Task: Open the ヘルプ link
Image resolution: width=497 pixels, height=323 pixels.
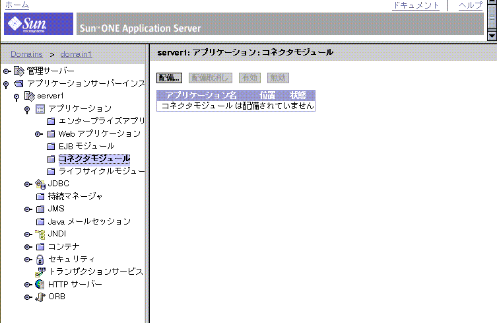Action: coord(471,5)
